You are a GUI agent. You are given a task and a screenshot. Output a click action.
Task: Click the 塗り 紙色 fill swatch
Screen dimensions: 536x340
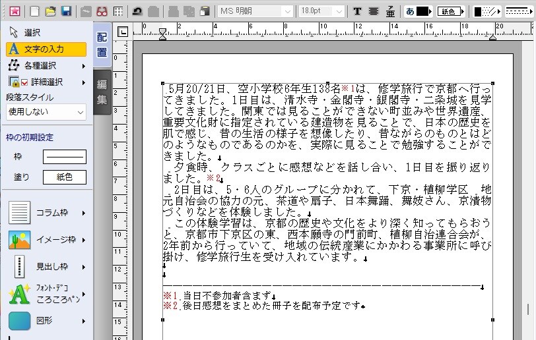pos(65,177)
